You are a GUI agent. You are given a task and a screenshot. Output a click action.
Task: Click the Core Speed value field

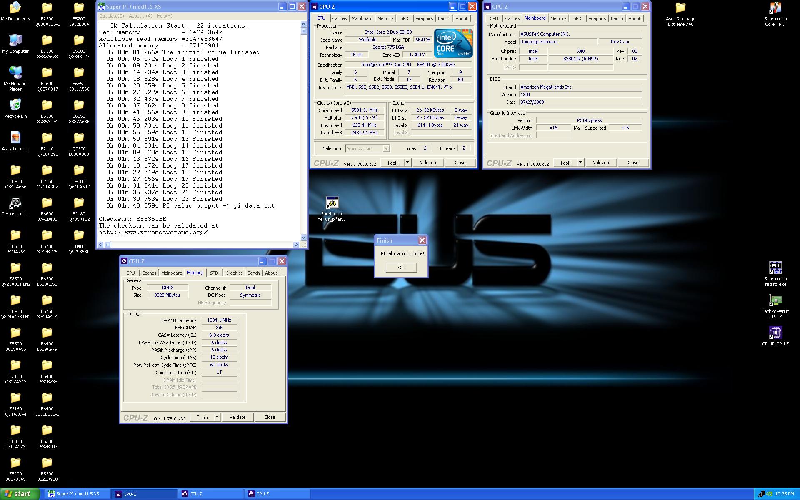[x=364, y=110]
